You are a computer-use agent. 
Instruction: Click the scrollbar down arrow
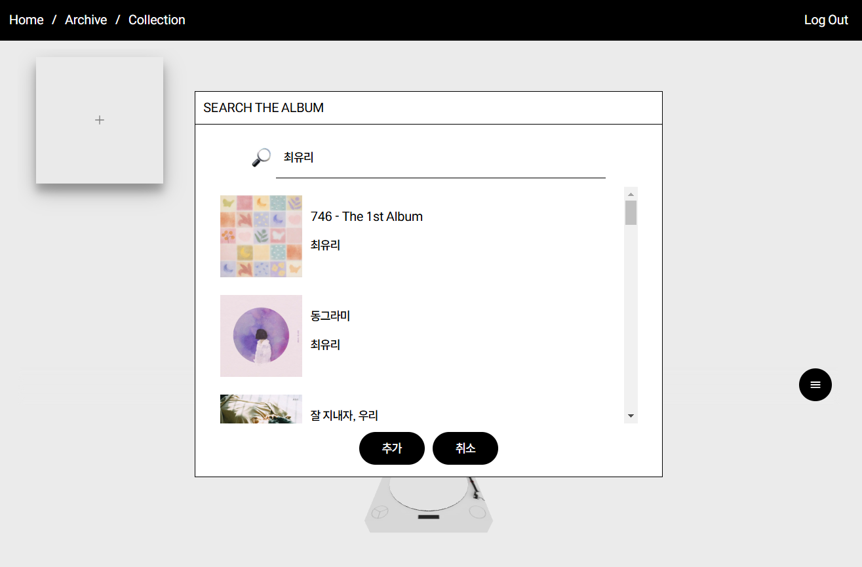pyautogui.click(x=631, y=416)
